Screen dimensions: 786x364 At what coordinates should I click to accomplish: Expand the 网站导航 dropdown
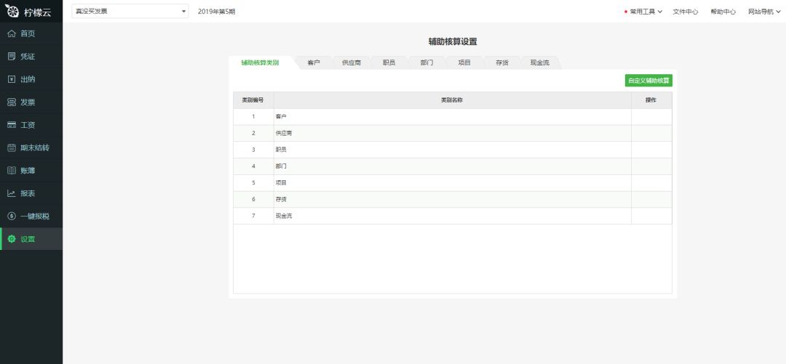(x=764, y=12)
